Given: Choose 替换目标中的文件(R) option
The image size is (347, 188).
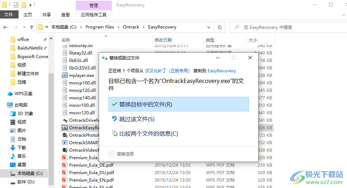Looking at the screenshot, I should pyautogui.click(x=178, y=104).
